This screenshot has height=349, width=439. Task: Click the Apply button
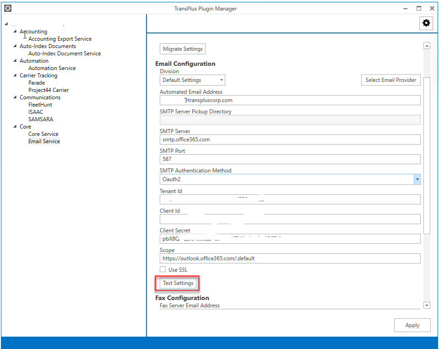pyautogui.click(x=412, y=325)
